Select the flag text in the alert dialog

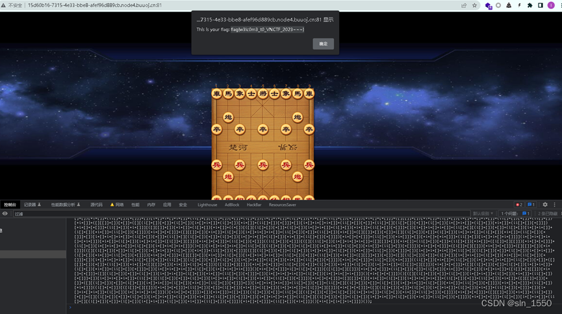tap(268, 29)
